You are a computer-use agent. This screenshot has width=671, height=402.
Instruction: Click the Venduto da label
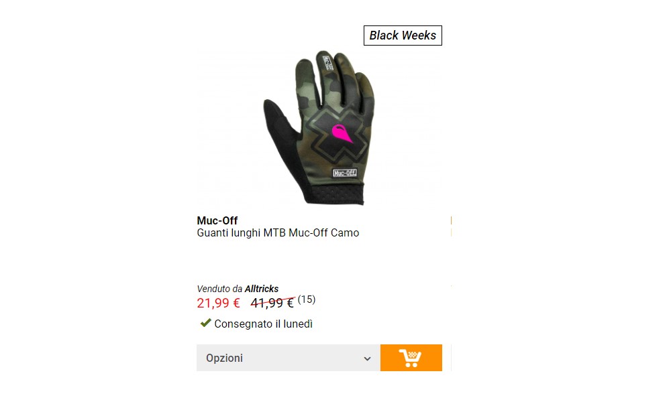[219, 289]
